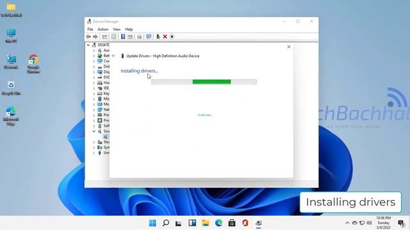
Task: Select the IDE controllers tree item
Action: coord(103,88)
